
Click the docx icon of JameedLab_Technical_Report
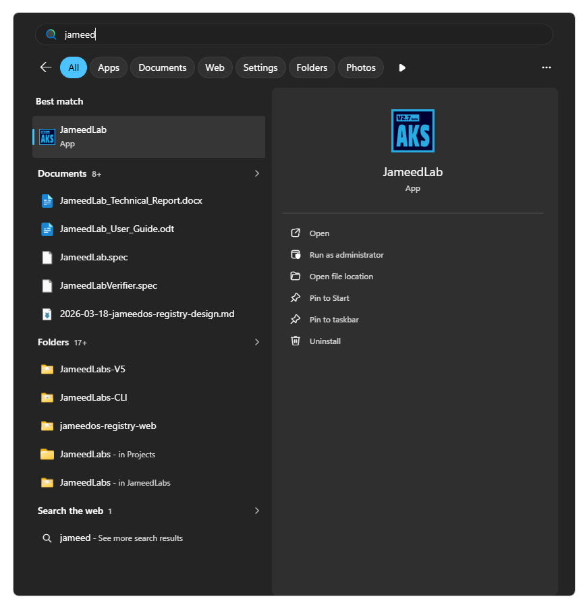tap(47, 201)
